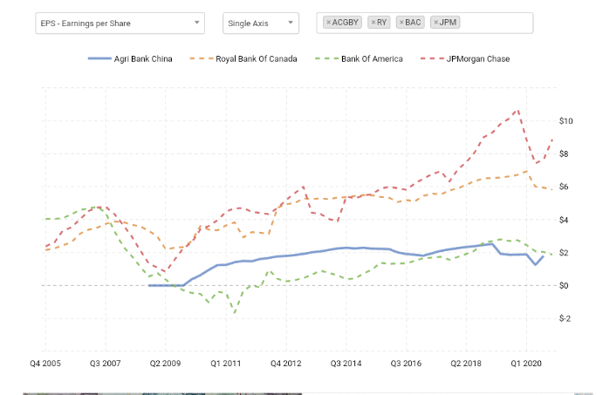The width and height of the screenshot is (603, 395).
Task: Select the $0 y-axis tick label
Action: tap(565, 285)
